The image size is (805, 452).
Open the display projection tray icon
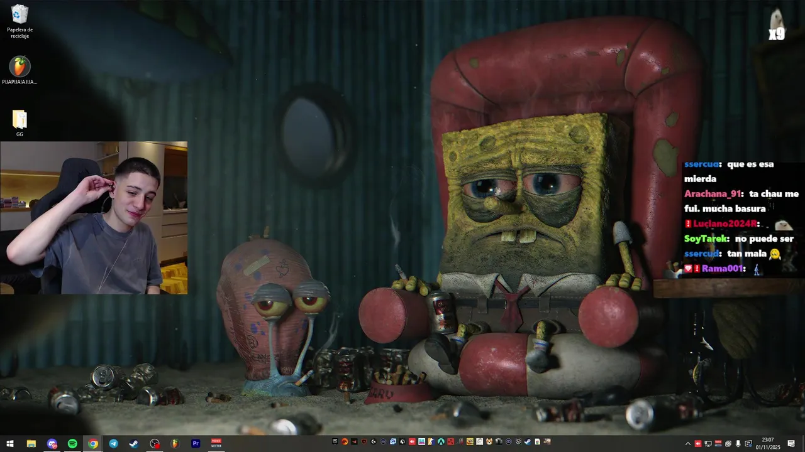tap(748, 444)
